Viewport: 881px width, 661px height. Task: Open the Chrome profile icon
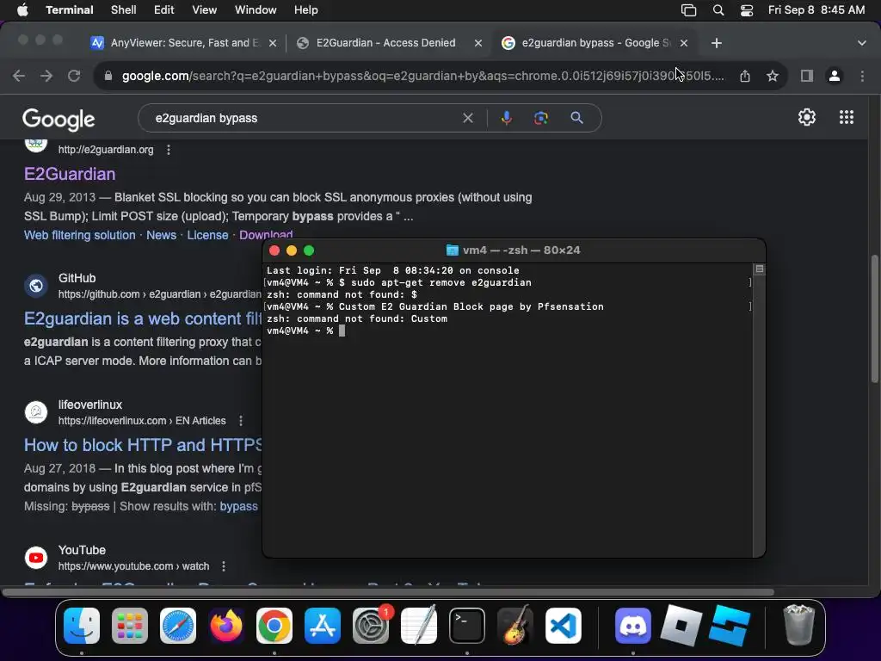tap(835, 76)
